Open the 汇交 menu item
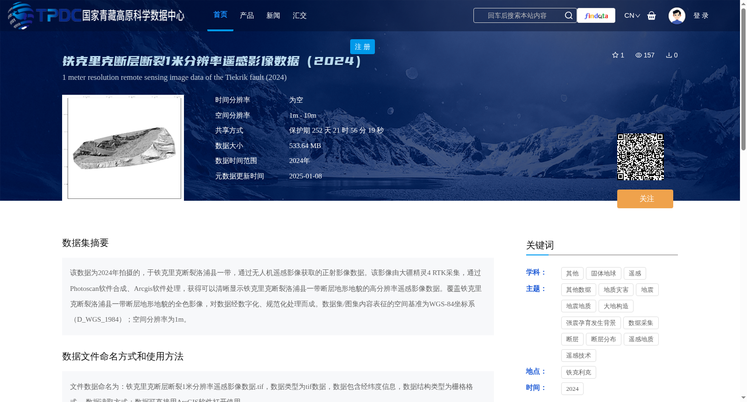This screenshot has width=747, height=402. [300, 15]
